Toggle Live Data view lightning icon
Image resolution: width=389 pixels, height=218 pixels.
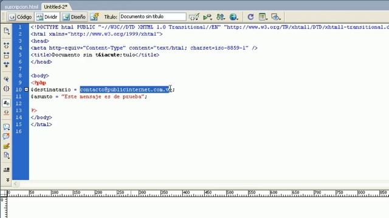pyautogui.click(x=95, y=17)
